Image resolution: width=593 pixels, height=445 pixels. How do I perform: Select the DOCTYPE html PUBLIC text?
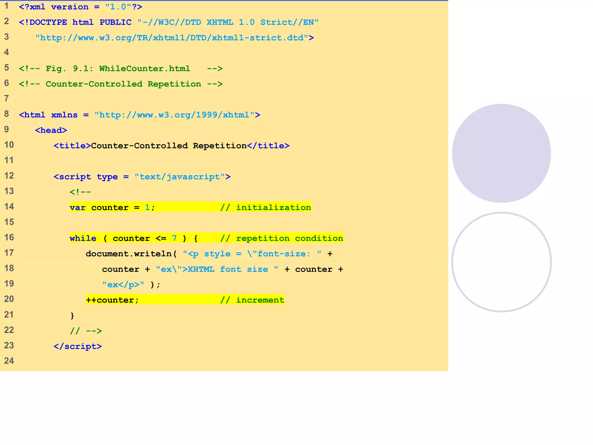coord(75,22)
